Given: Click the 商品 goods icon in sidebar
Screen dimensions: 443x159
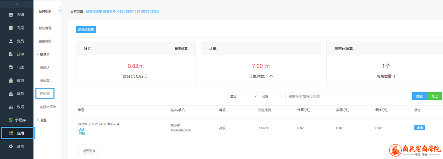Looking at the screenshot, I should [11, 28].
